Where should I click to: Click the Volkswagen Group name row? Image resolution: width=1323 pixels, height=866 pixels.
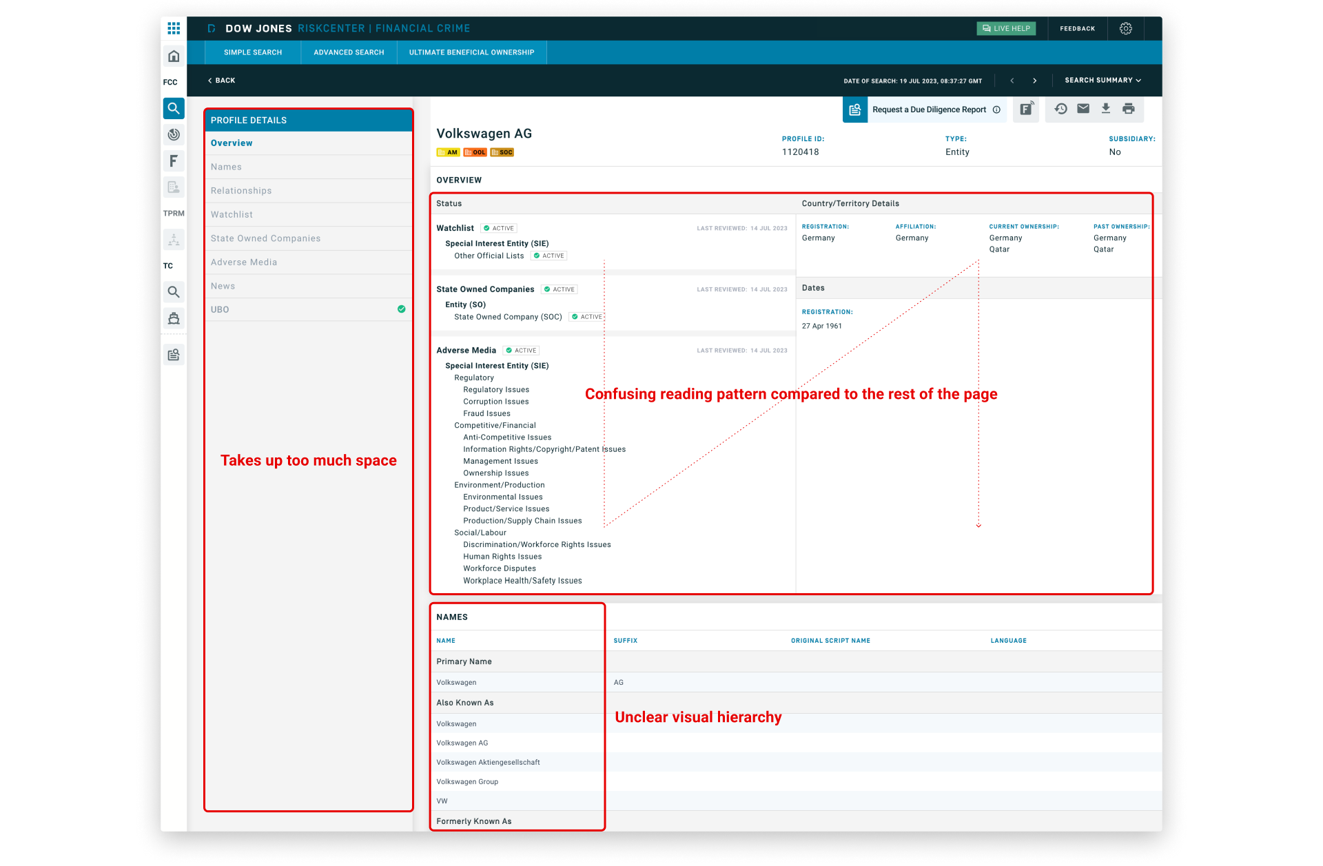(796, 782)
